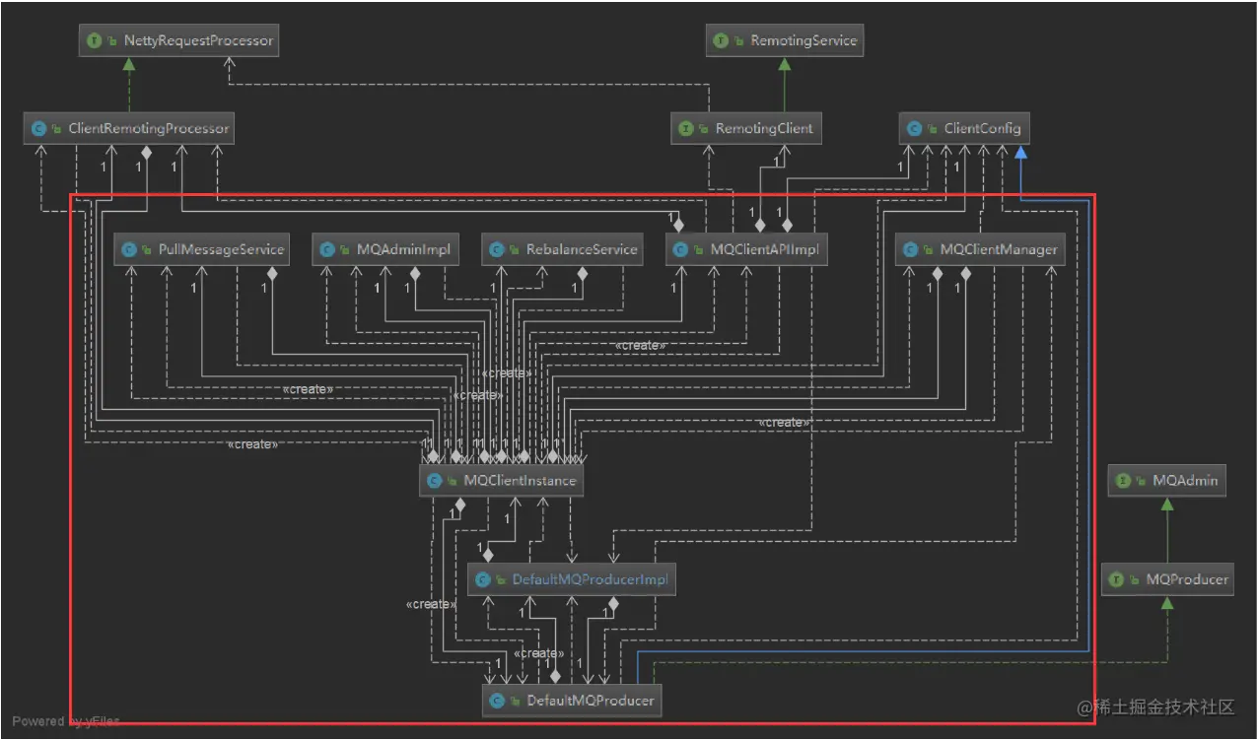Select the MQClientAPIImpl class node
The width and height of the screenshot is (1258, 740).
tap(746, 250)
